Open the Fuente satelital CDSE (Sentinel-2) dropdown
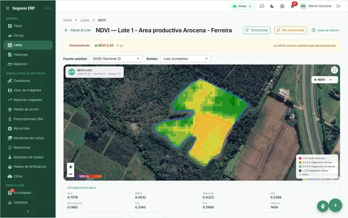This screenshot has width=348, height=218. 116,58
